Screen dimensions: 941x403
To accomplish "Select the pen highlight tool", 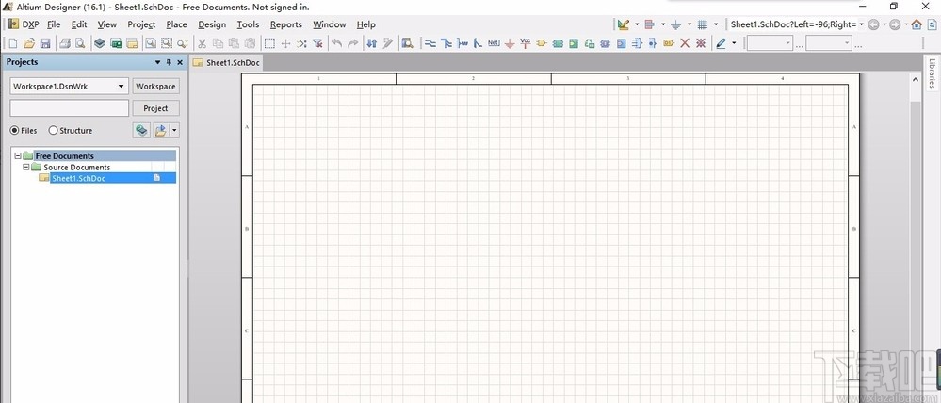I will click(721, 43).
